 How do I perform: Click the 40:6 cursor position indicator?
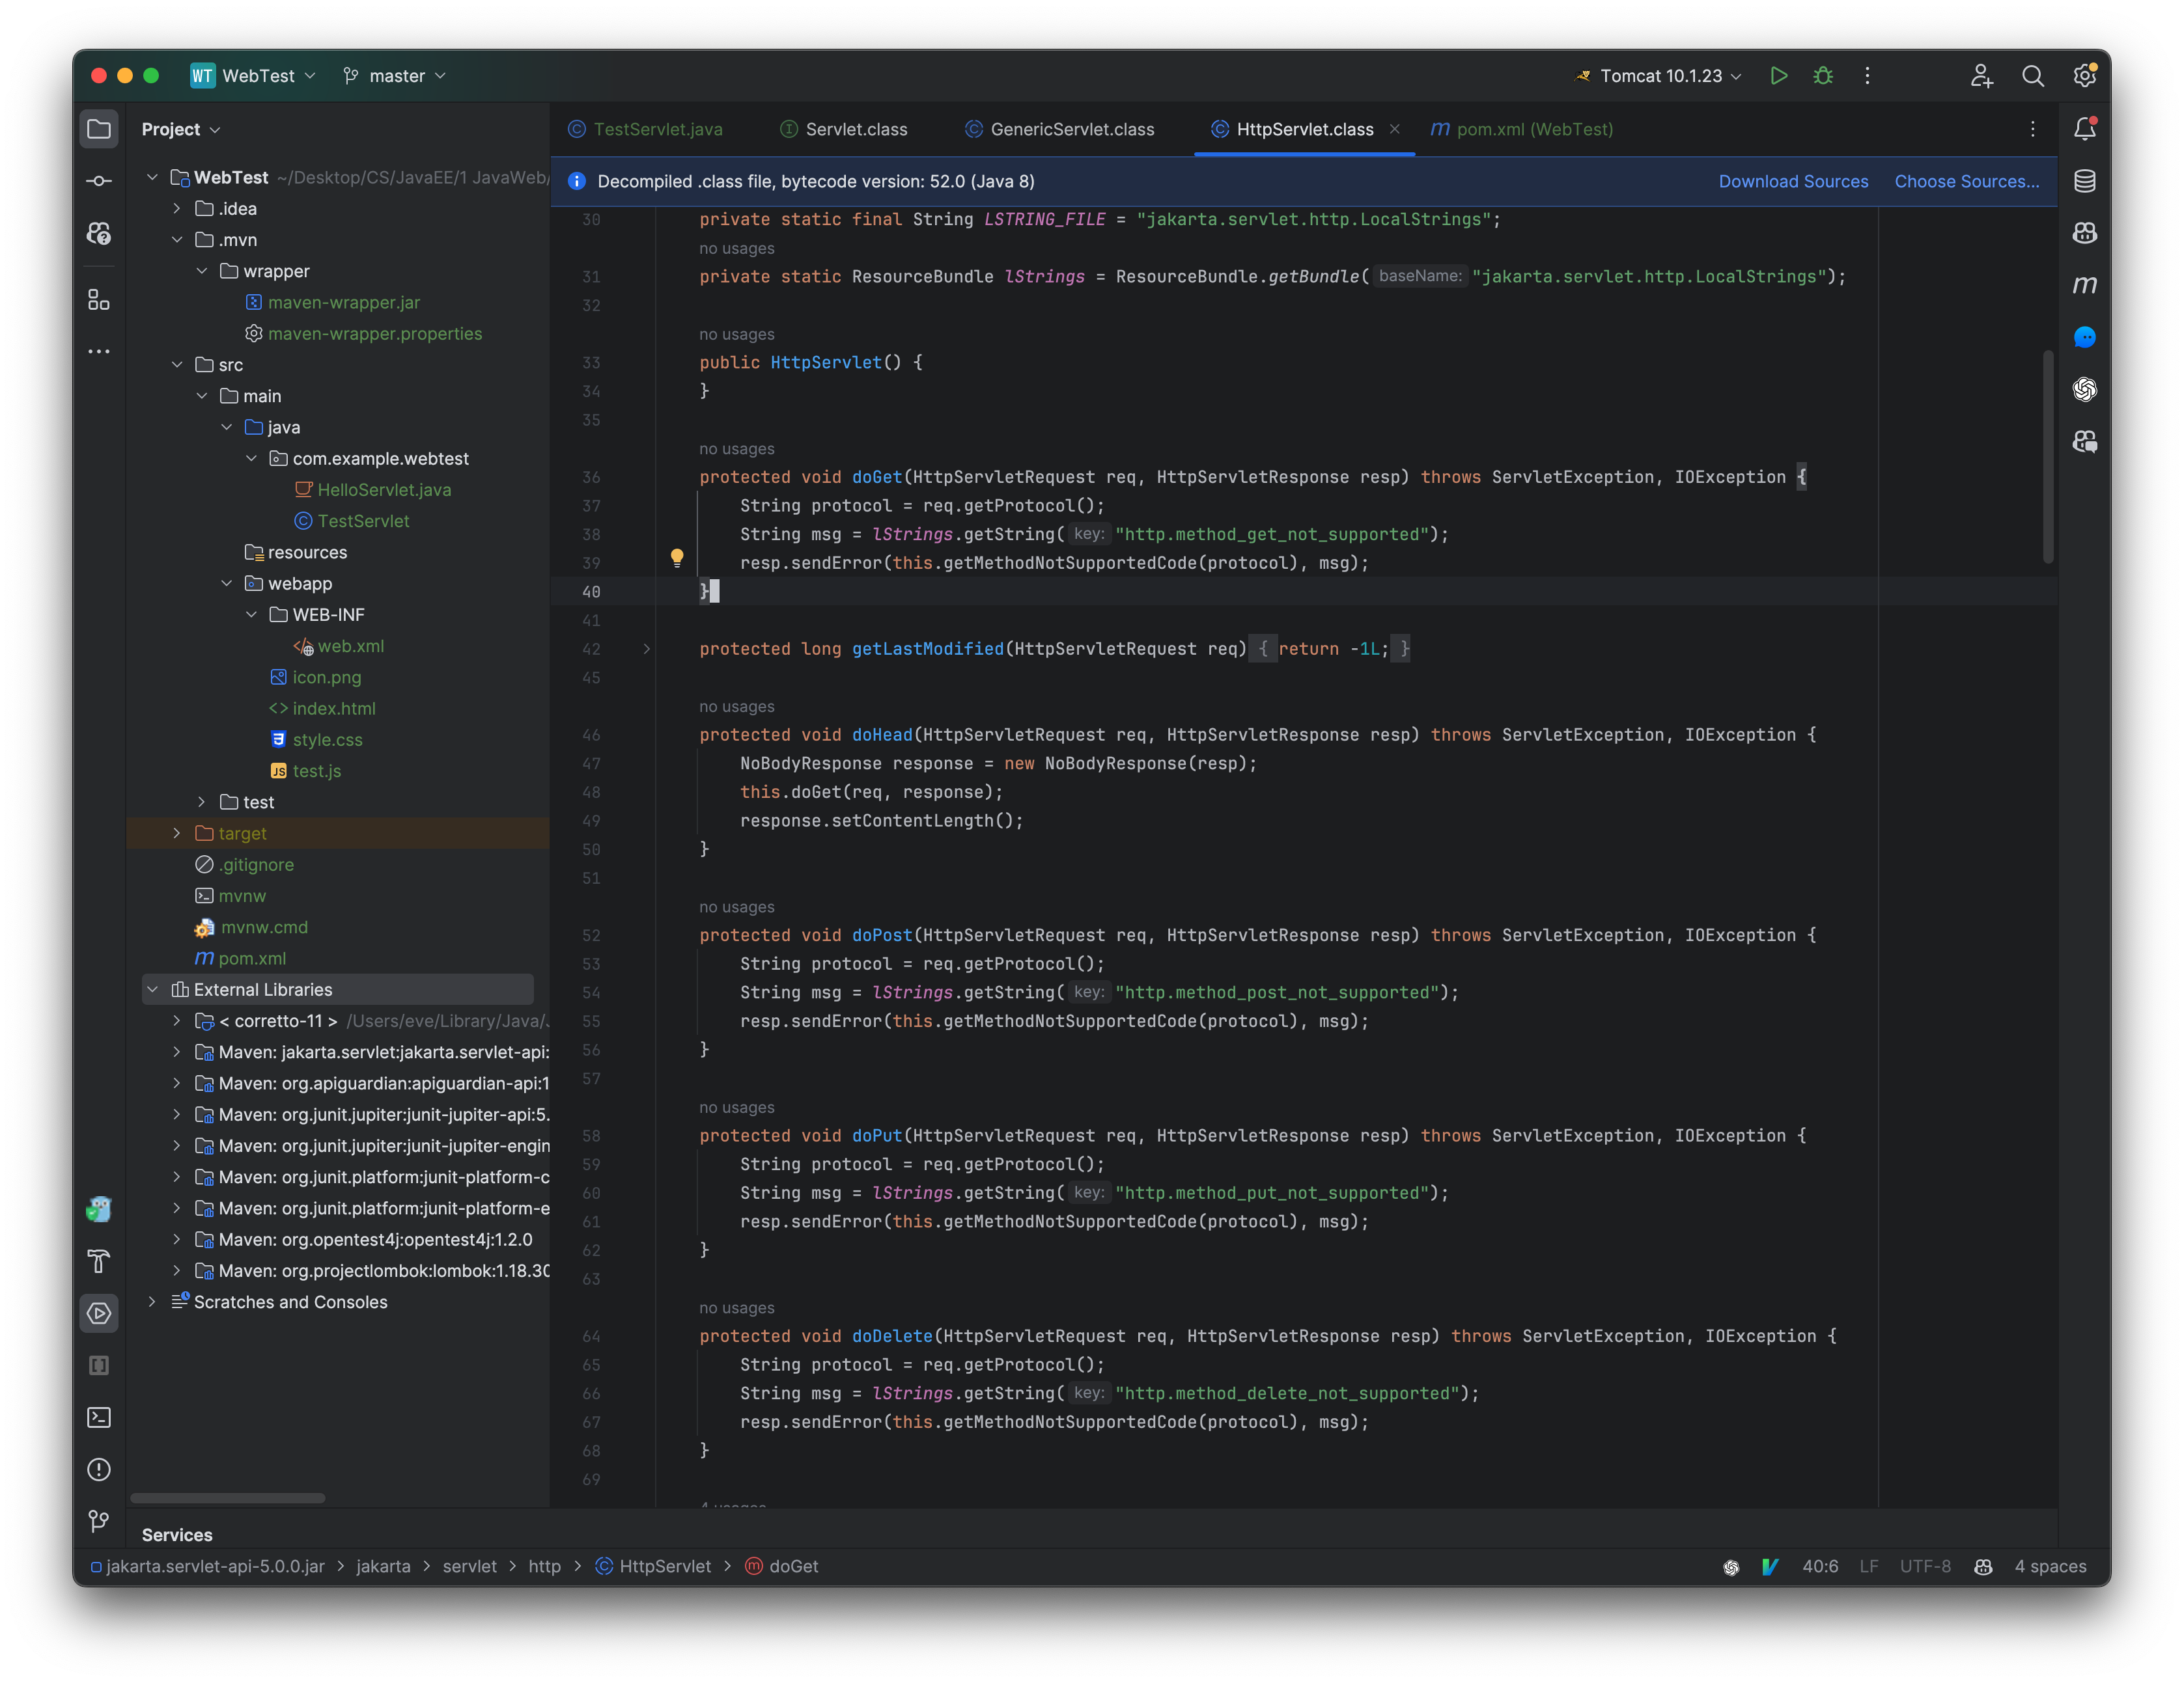coord(1820,1566)
